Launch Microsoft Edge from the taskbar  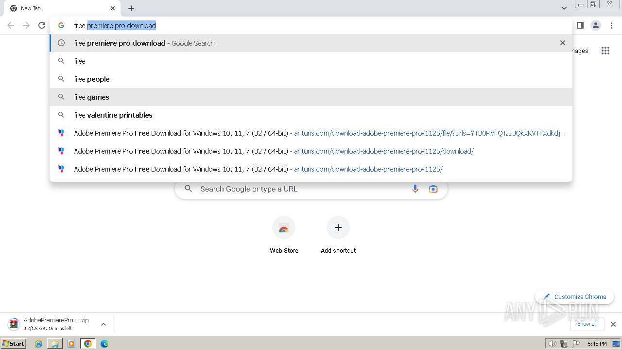tap(104, 344)
